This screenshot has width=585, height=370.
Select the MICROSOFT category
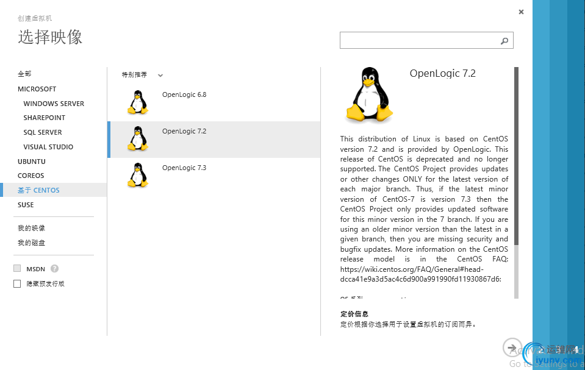click(37, 89)
